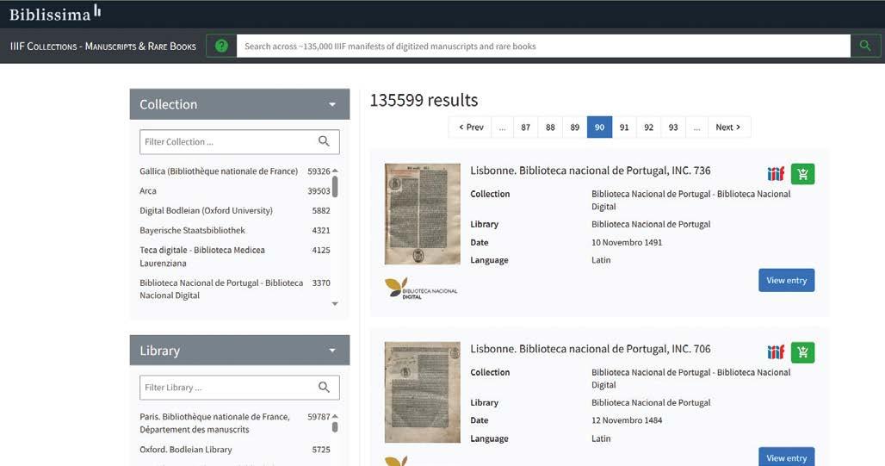Add INC. 706 to basket with cart icon
885x466 pixels.
(802, 352)
